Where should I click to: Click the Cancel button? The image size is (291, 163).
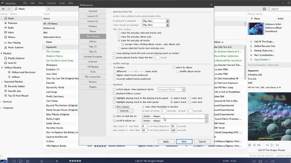click(x=202, y=142)
